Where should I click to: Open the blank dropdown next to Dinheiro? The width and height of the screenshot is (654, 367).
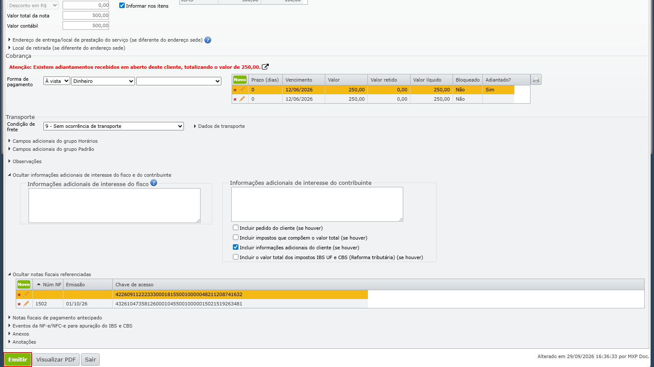click(x=179, y=81)
